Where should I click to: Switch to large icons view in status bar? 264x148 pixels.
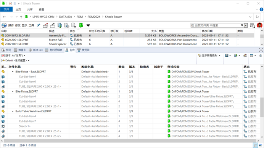click(260, 145)
